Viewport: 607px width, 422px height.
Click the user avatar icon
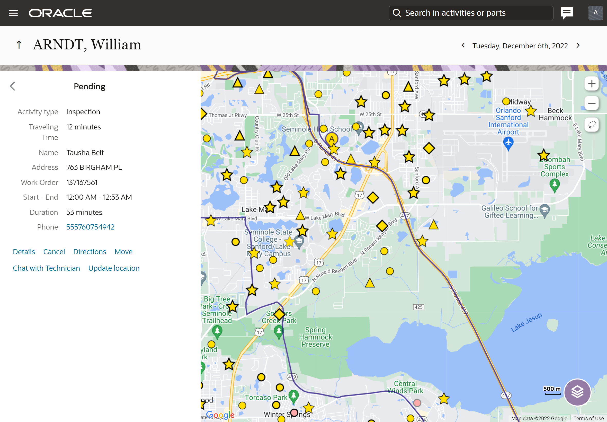(x=595, y=13)
